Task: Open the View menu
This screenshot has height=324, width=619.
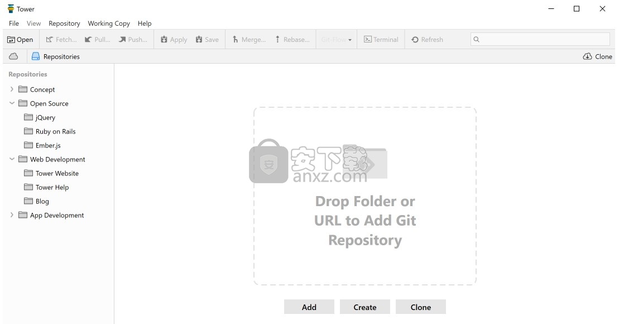Action: [x=33, y=23]
